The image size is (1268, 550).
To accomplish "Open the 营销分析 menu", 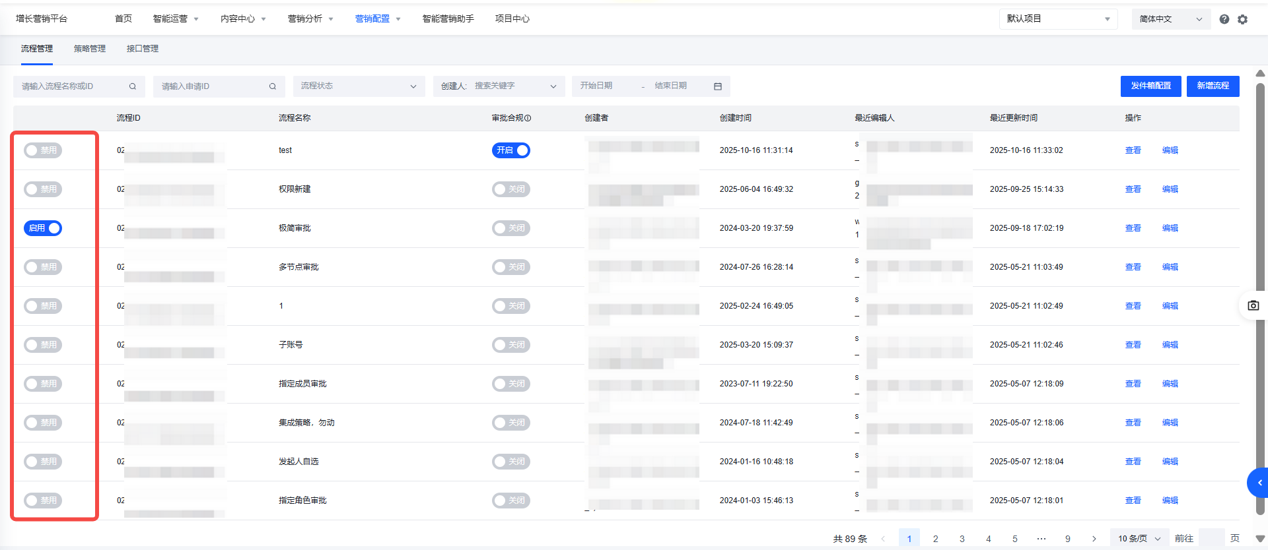I will [x=310, y=19].
